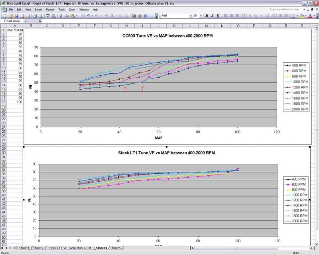Toggle Bold formatting button
This screenshot has height=255, width=319.
coord(207,16)
